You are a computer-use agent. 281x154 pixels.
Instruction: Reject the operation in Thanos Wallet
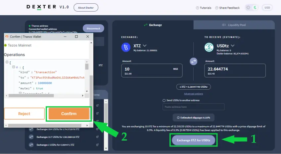[24, 114]
